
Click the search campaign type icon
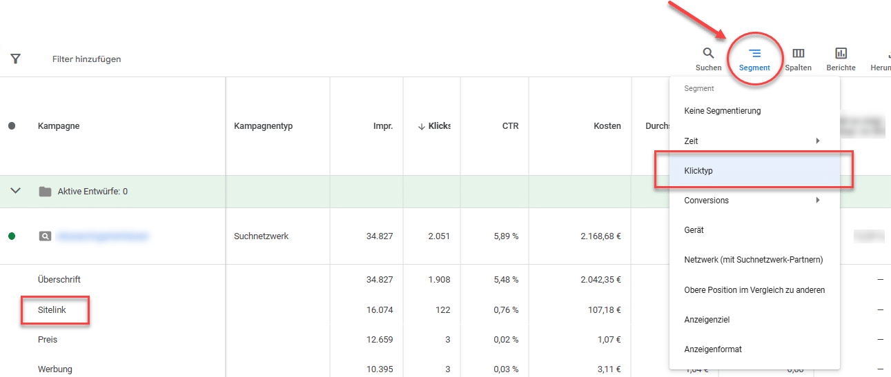(45, 236)
